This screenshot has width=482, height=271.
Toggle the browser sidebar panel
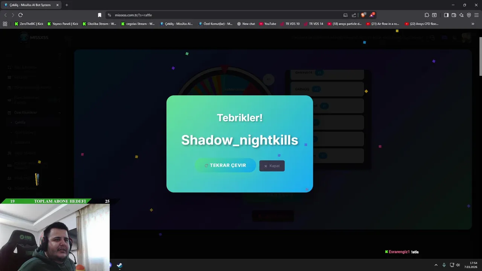[x=446, y=15]
